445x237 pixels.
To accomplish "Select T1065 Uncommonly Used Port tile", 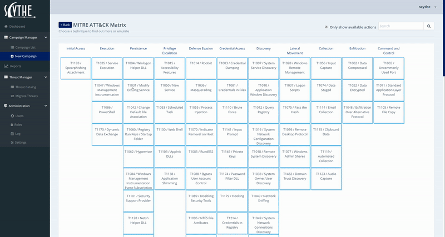I will 389,68.
